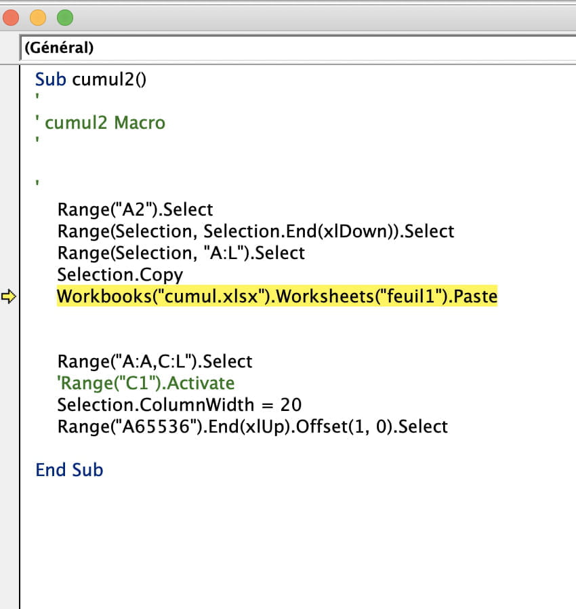Click margin beside Range("A2").Select for breakpoint
The height and width of the screenshot is (609, 576).
9,210
